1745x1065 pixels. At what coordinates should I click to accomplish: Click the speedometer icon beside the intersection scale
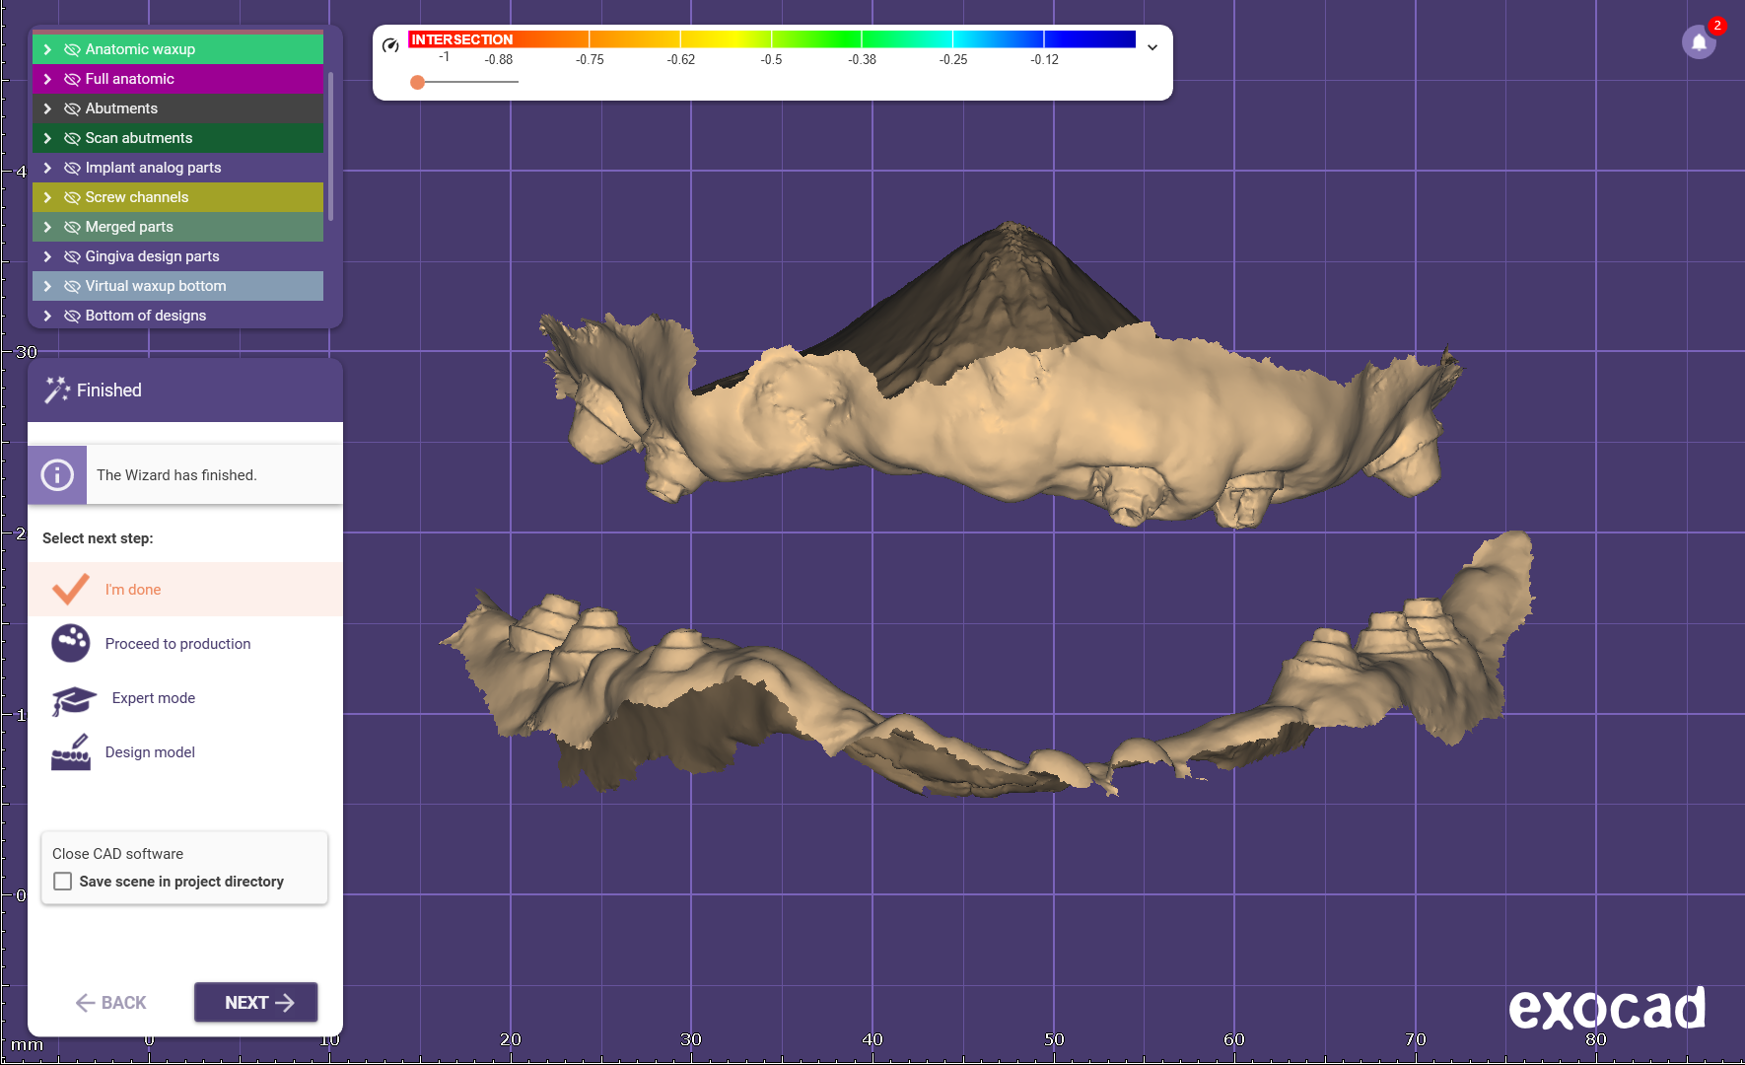[x=390, y=45]
